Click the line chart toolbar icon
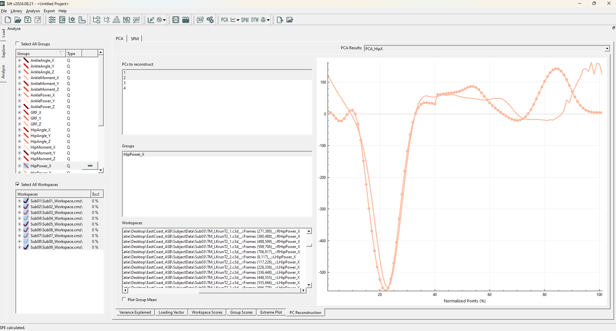Image resolution: width=616 pixels, height=331 pixels. point(233,20)
